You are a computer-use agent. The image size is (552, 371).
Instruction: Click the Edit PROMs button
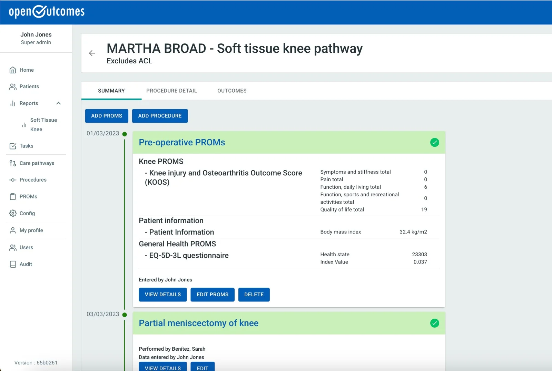(x=213, y=295)
